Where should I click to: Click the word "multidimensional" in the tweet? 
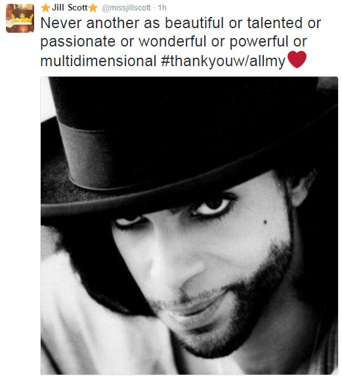pyautogui.click(x=98, y=61)
